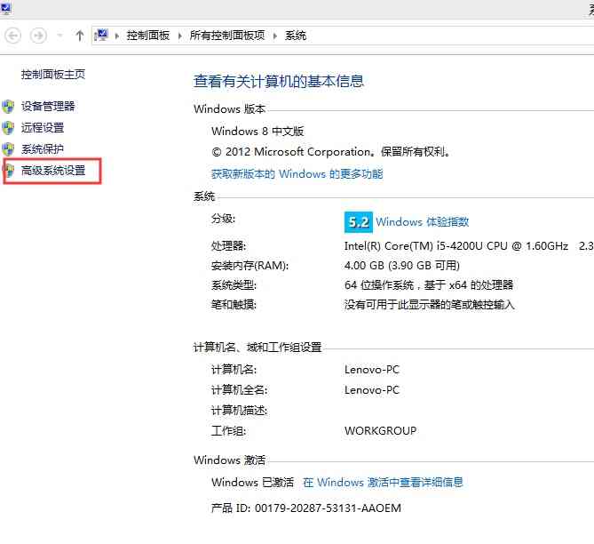Click the 计算机描述: label
The image size is (594, 544).
239,411
